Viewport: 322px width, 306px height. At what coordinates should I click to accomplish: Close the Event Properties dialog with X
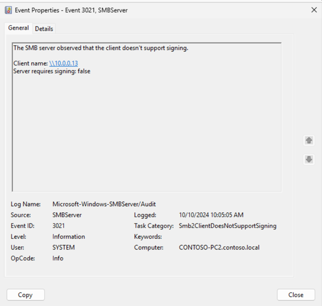coord(314,10)
